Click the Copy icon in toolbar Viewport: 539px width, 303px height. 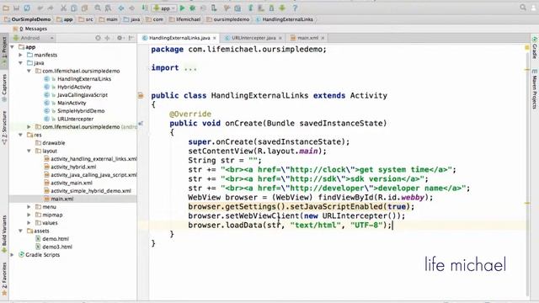click(x=74, y=8)
